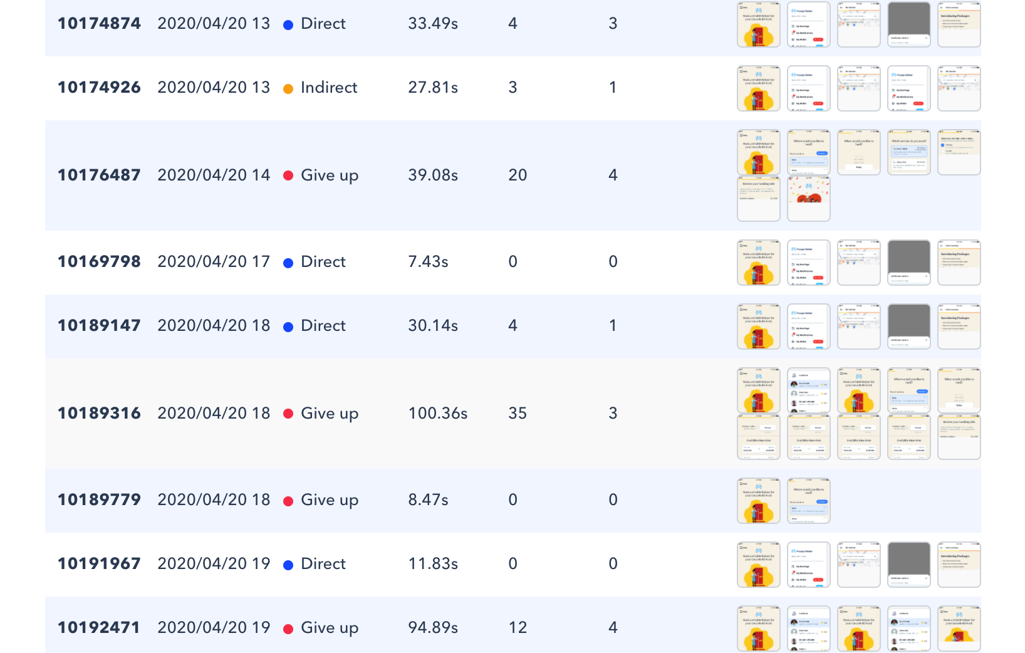Click 'Direct' label in row 10191967
Image resolution: width=1025 pixels, height=653 pixels.
coord(323,564)
